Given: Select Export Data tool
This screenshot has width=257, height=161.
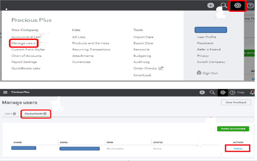Looking at the screenshot, I should click(x=143, y=43).
